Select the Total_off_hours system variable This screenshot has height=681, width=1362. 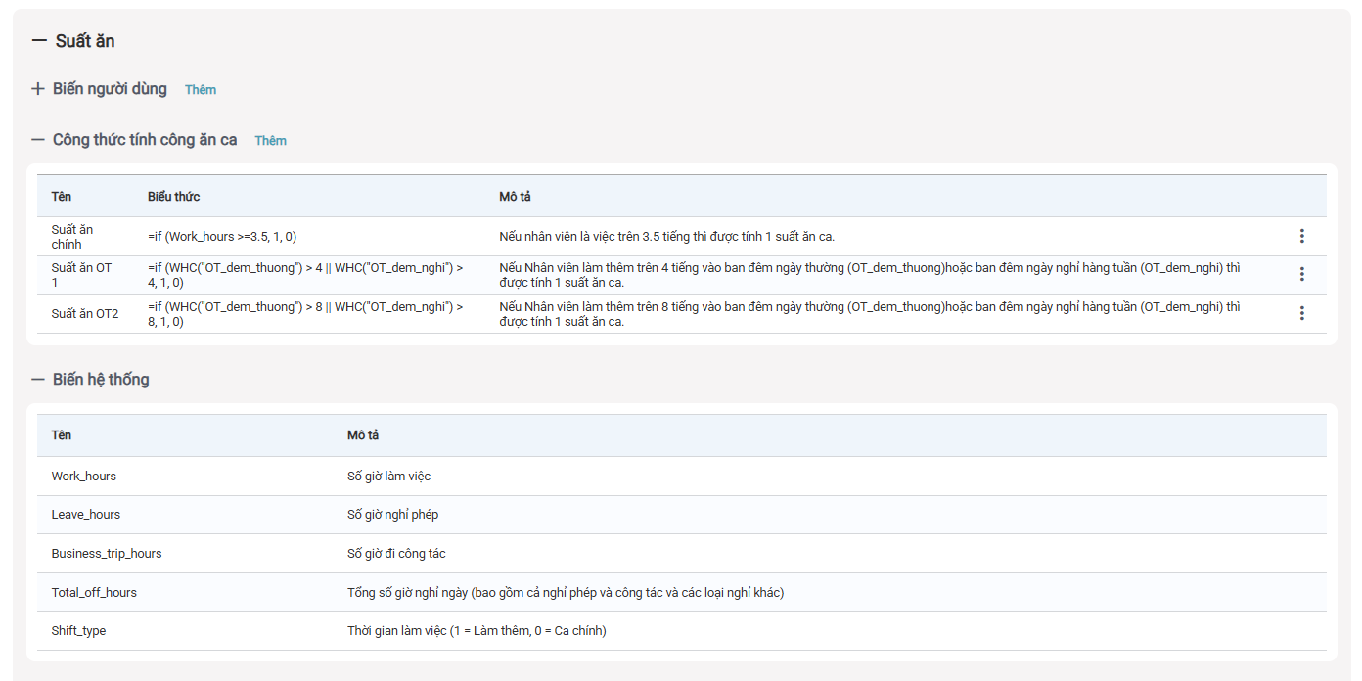94,593
